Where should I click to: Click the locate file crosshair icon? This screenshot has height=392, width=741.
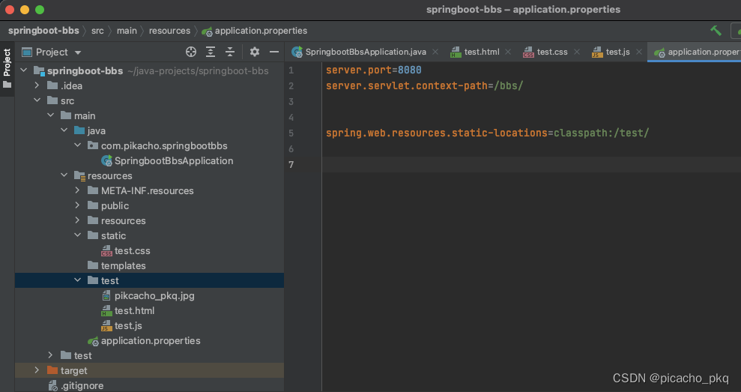[191, 52]
